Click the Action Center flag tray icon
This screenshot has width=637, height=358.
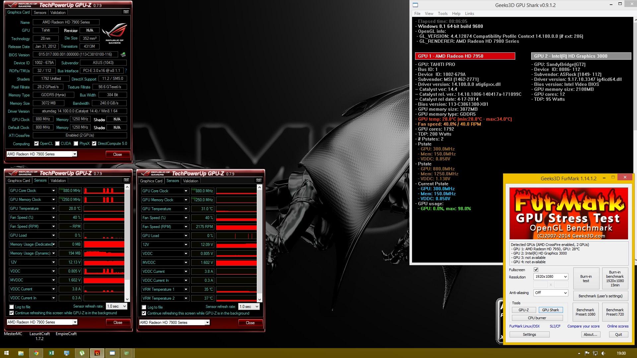[x=587, y=353]
